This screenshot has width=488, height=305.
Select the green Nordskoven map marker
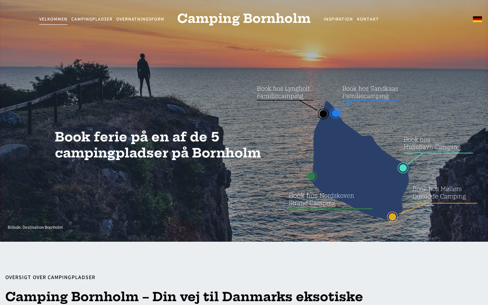coord(311,176)
